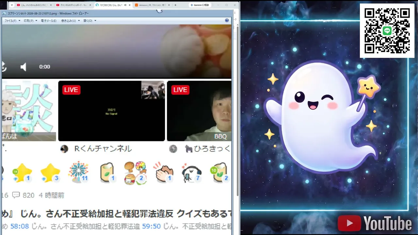
Task: Mute audio on the 『かごめかごめ』 tab
Action: click(x=125, y=5)
